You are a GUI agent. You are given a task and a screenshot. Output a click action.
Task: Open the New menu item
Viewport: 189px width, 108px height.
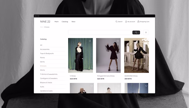point(73,22)
